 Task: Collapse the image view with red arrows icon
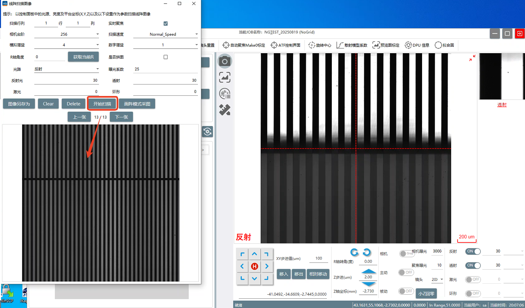point(472,58)
